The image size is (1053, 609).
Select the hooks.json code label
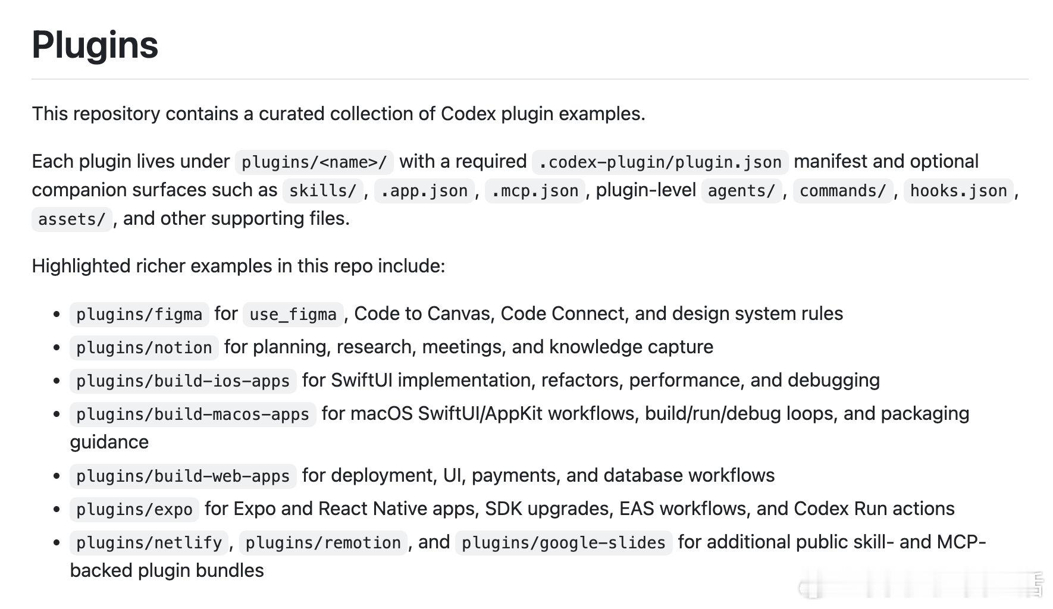(958, 190)
